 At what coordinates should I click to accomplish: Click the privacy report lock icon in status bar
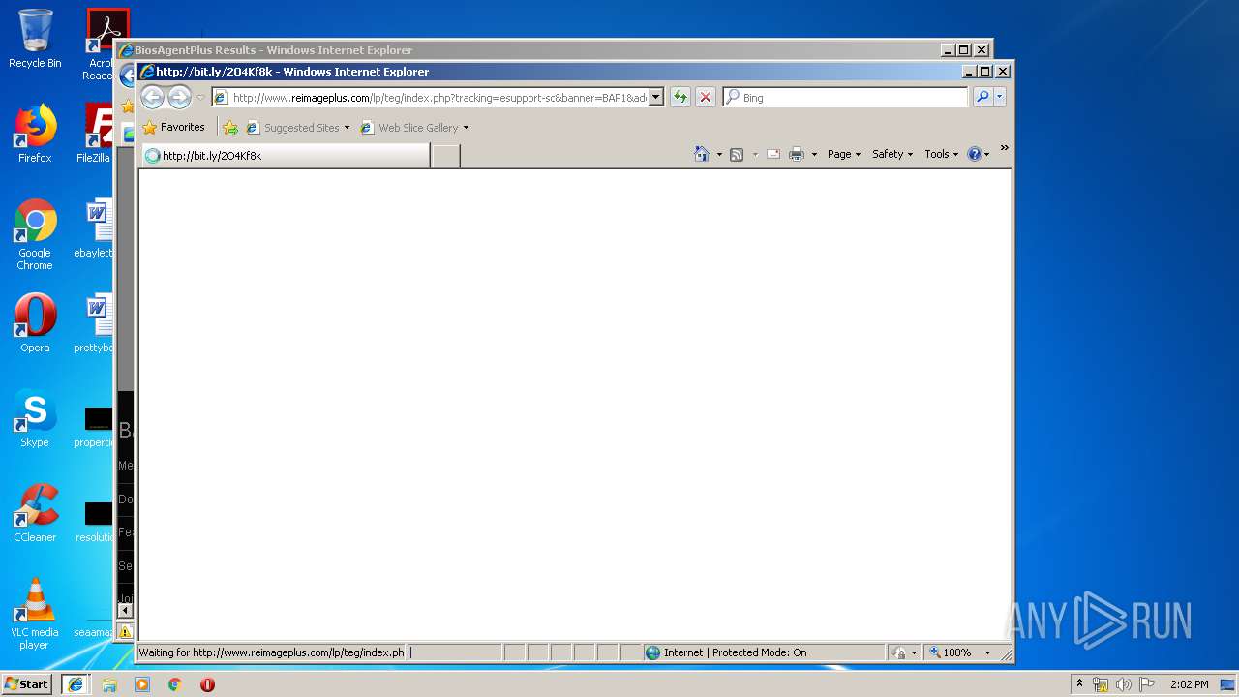coord(899,652)
